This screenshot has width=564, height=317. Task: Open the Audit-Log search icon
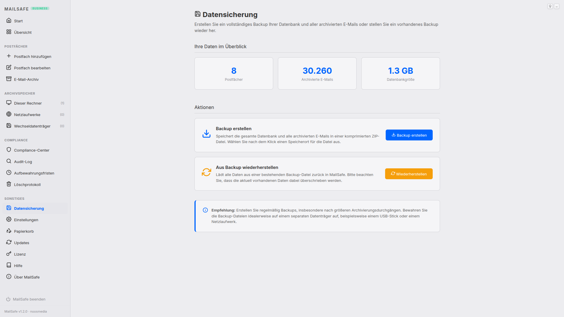click(x=23, y=162)
